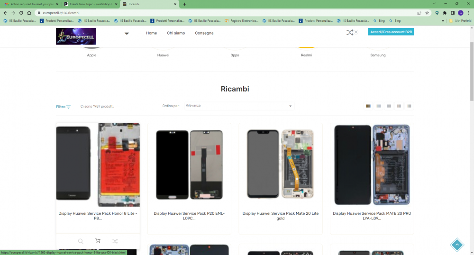
Task: Open a new browser tab
Action: click(x=185, y=4)
